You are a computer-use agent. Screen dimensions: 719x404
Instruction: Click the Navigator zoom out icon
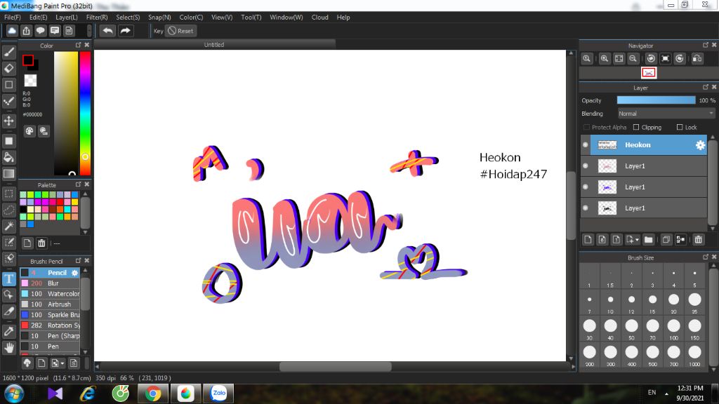633,59
